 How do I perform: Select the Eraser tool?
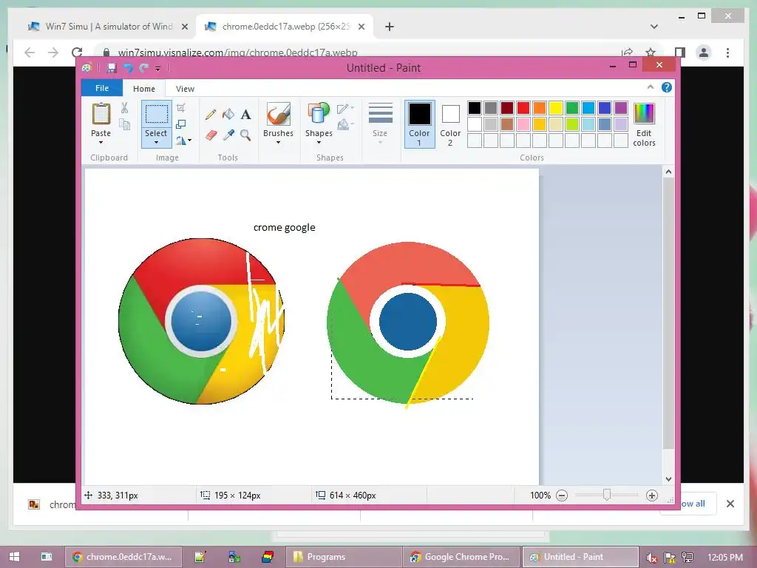point(211,135)
